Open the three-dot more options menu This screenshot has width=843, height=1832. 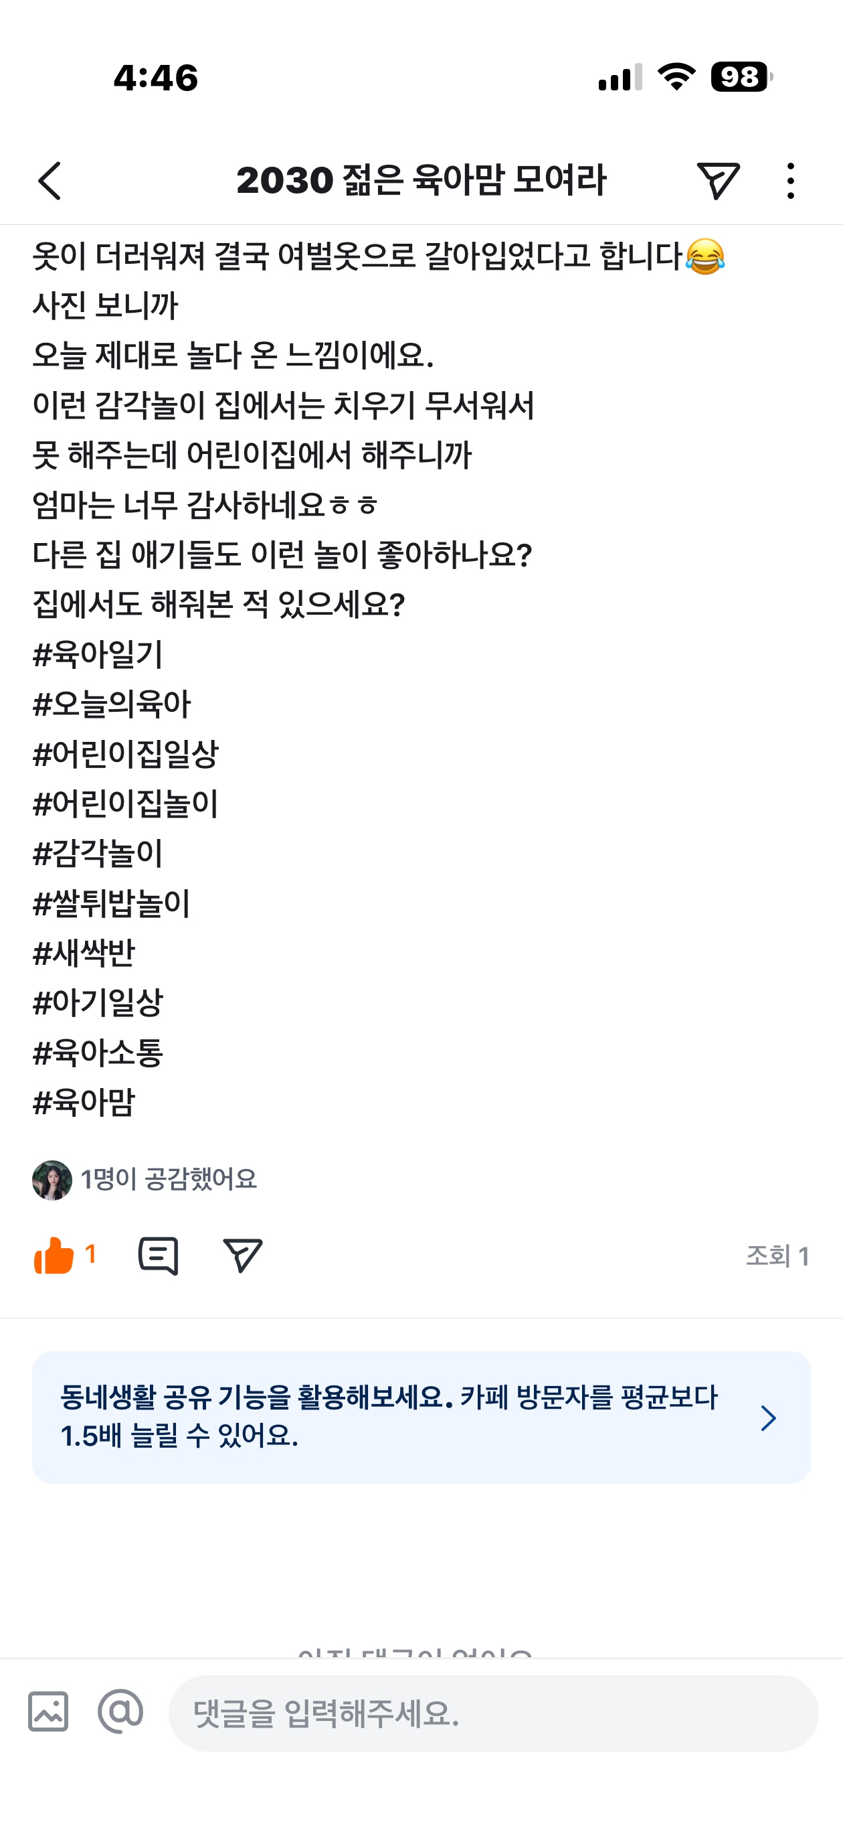click(790, 181)
